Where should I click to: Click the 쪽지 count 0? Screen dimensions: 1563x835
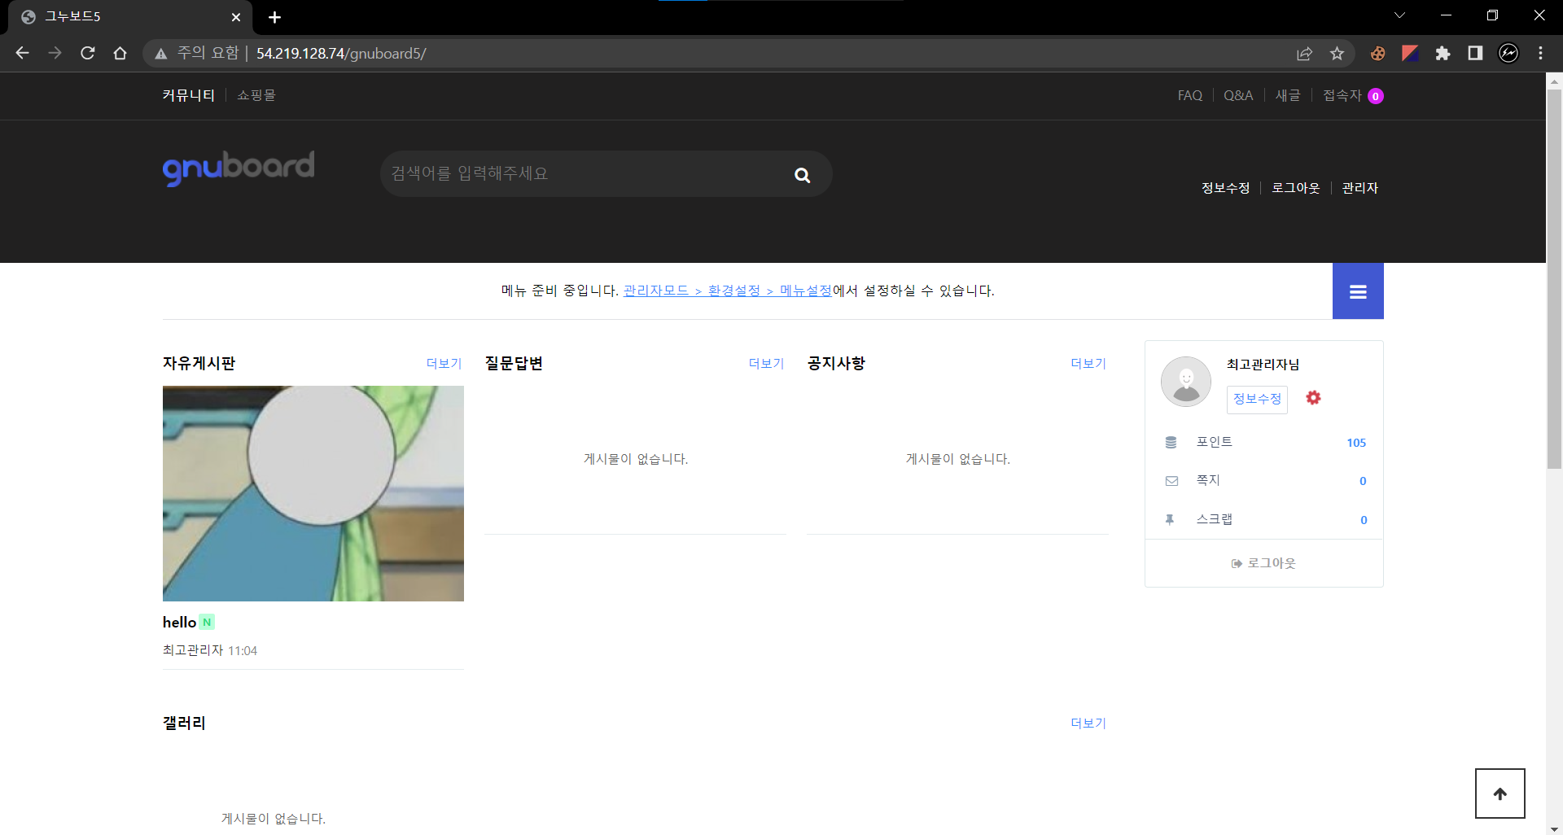pos(1363,481)
